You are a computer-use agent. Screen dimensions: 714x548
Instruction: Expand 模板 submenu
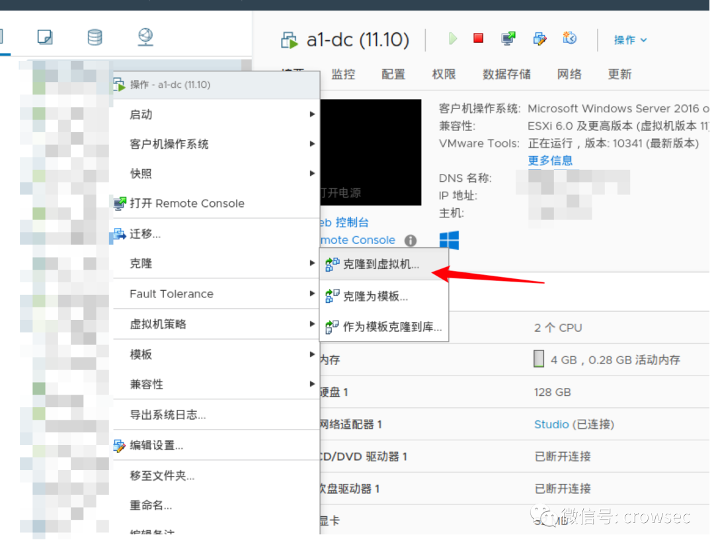(216, 354)
